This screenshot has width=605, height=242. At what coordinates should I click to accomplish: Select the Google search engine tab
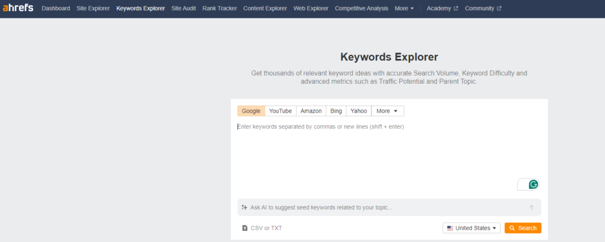251,111
